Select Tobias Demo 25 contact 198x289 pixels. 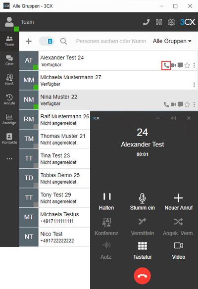point(54,178)
